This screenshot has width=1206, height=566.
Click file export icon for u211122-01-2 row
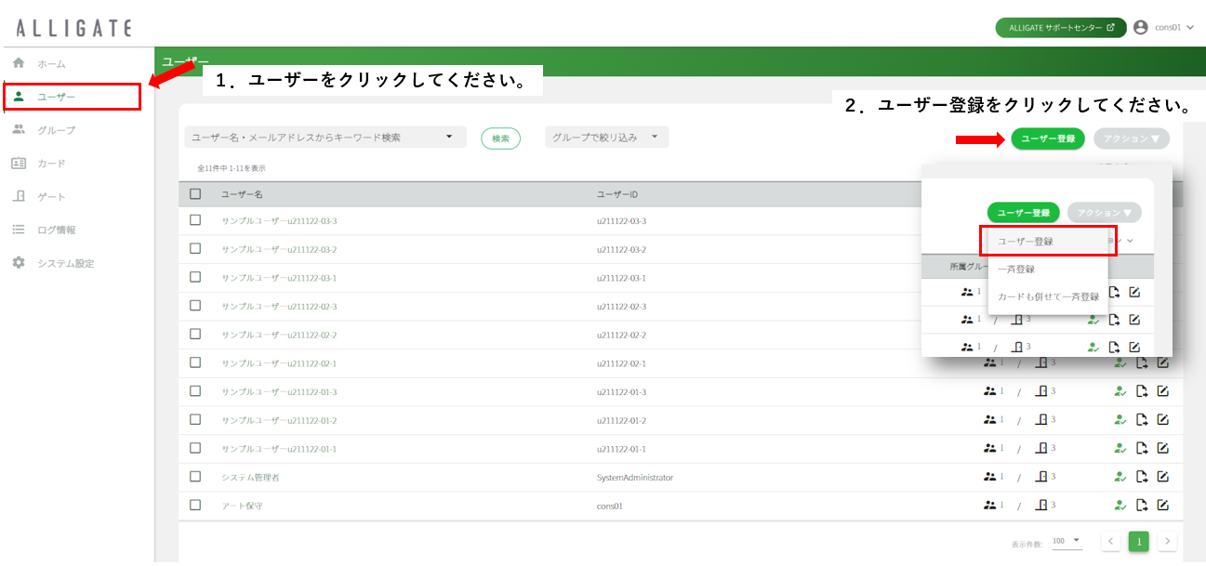(x=1142, y=420)
